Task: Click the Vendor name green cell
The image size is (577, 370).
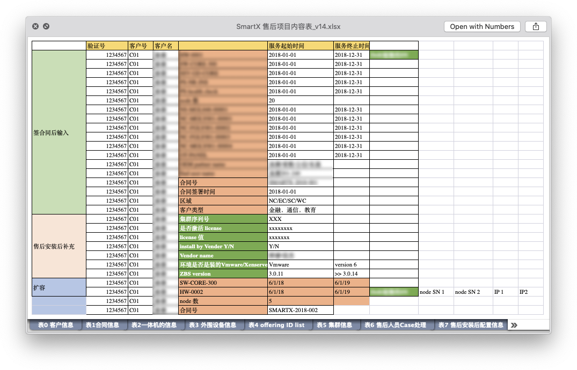Action: [223, 256]
